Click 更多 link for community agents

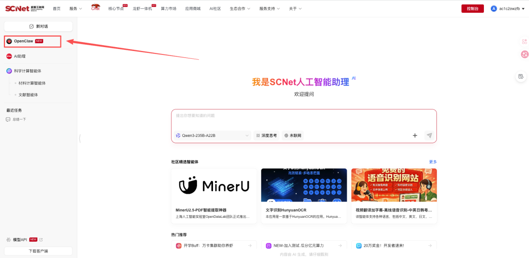click(x=433, y=162)
